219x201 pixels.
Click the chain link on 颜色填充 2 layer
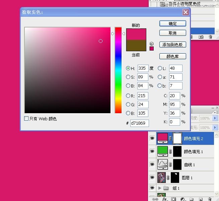click(170, 138)
